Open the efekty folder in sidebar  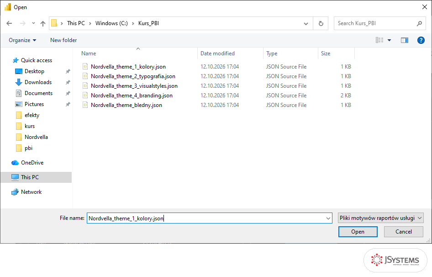(x=32, y=115)
